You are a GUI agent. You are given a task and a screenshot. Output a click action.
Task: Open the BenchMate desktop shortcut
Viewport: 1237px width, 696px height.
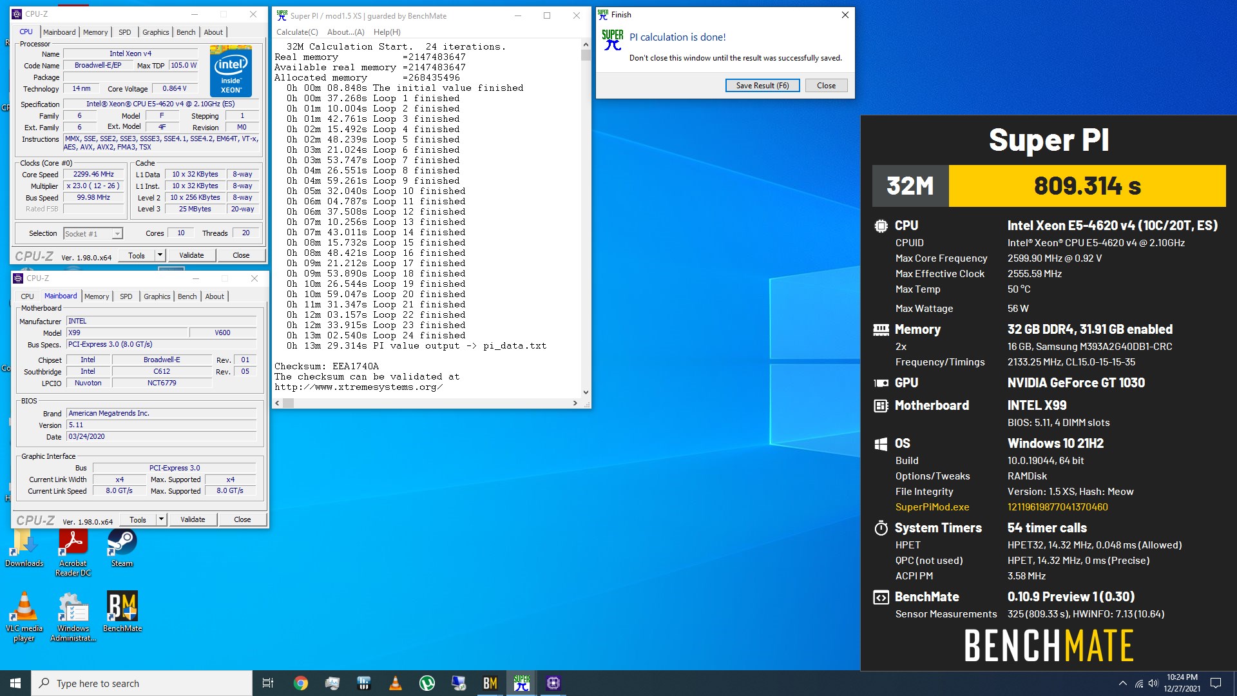click(x=122, y=612)
